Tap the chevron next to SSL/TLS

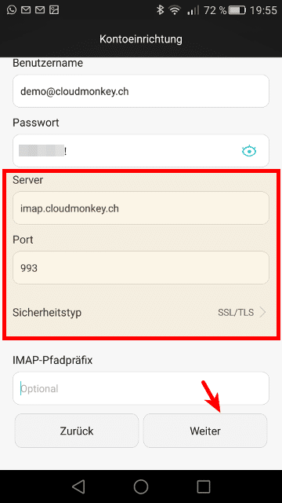(263, 312)
